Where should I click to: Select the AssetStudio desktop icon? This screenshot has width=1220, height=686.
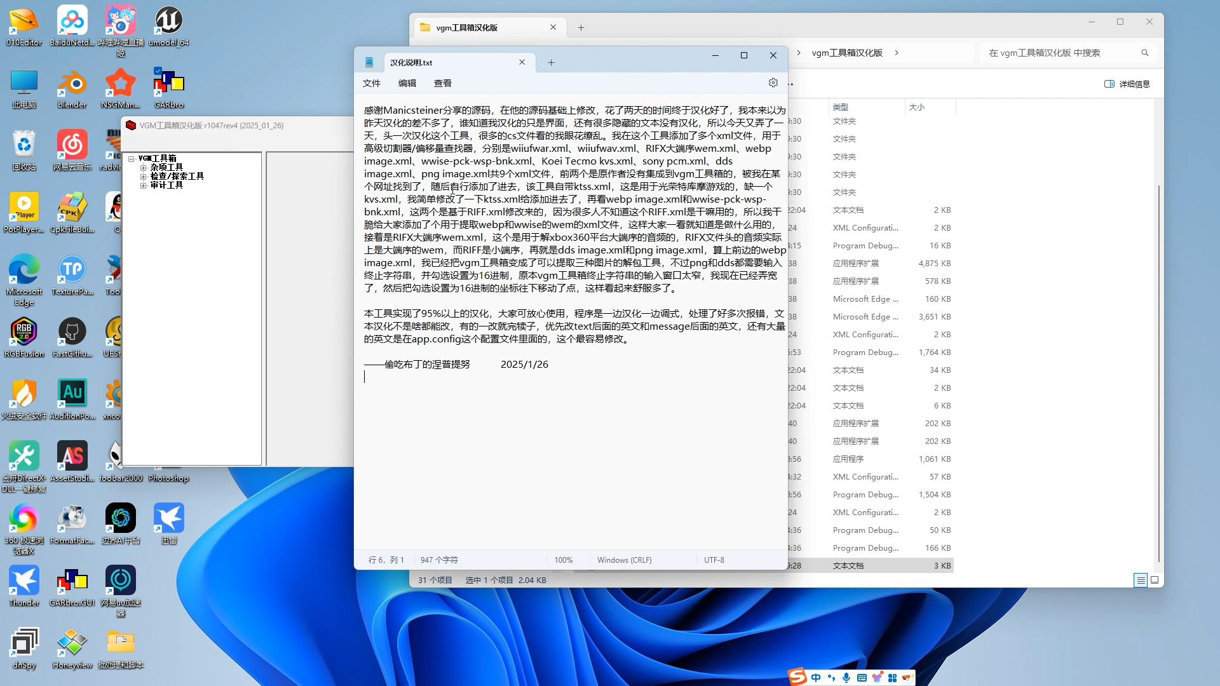[x=72, y=462]
